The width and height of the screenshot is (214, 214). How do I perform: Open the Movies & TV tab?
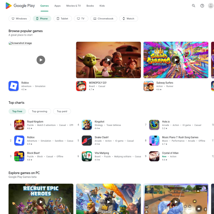(x=73, y=6)
